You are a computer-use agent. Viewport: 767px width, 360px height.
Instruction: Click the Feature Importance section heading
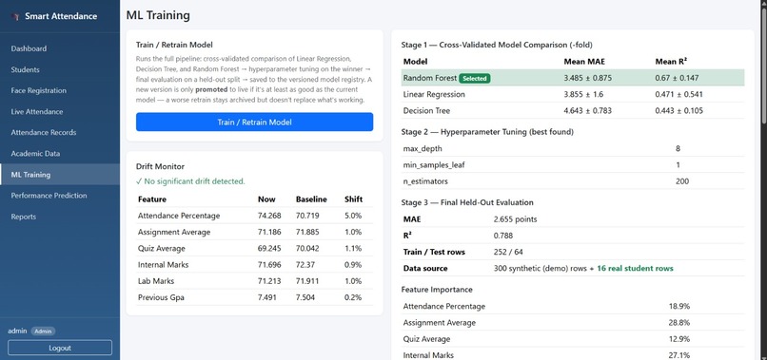[437, 290]
